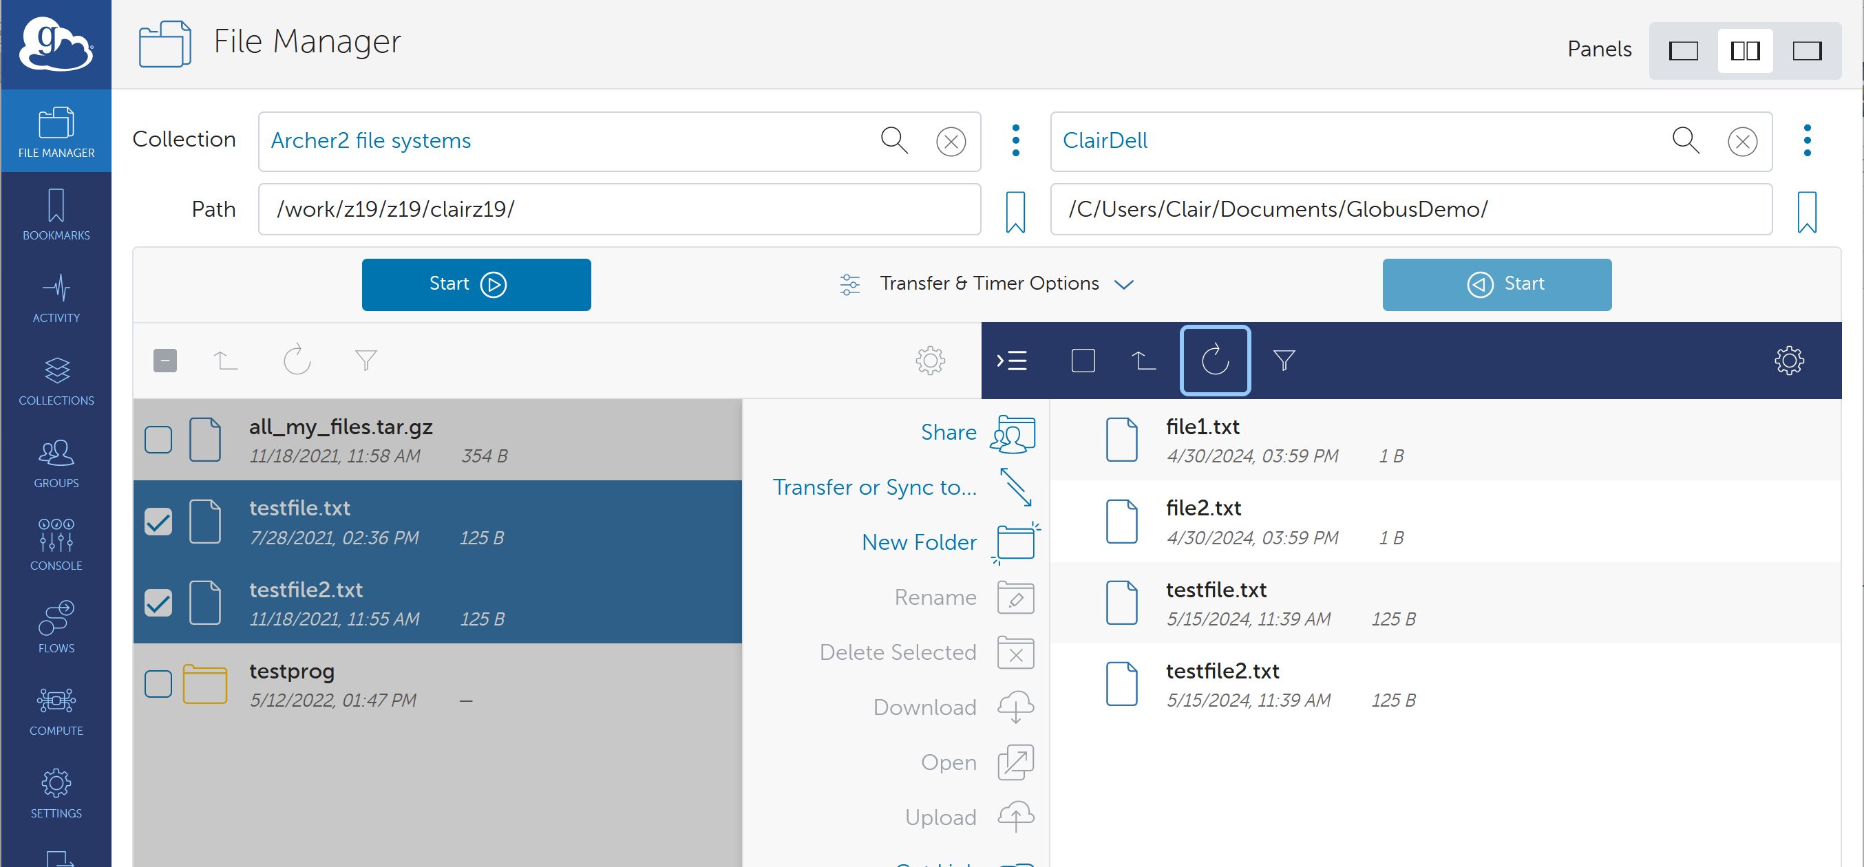The image size is (1864, 867).
Task: Choose Upload action
Action: coord(970,817)
